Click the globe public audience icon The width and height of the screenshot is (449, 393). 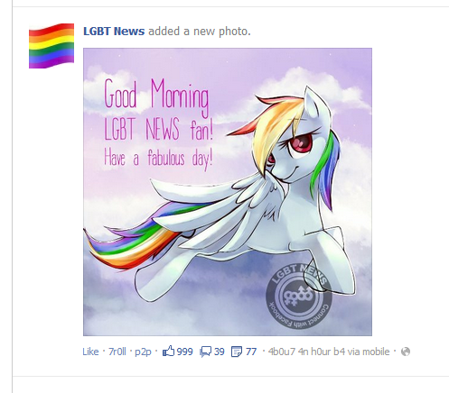(x=406, y=352)
